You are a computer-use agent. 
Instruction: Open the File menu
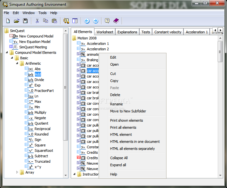(6, 13)
